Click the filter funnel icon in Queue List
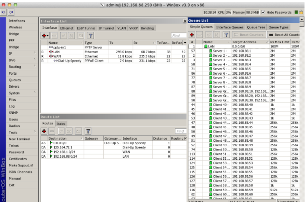 tap(226, 35)
